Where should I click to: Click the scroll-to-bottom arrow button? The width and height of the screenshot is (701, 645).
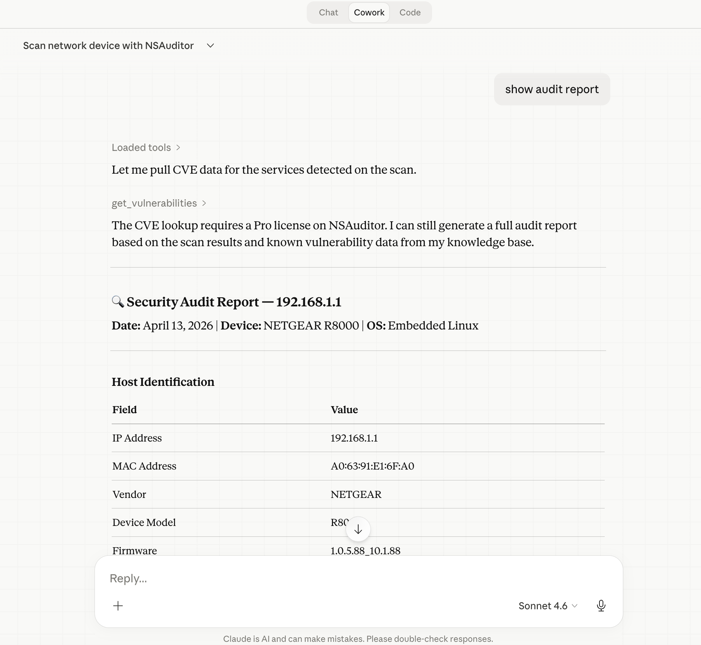click(x=358, y=529)
